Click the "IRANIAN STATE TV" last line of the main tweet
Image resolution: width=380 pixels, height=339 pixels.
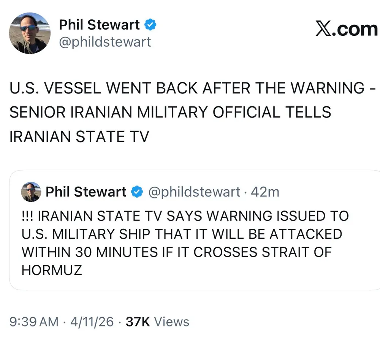point(79,137)
